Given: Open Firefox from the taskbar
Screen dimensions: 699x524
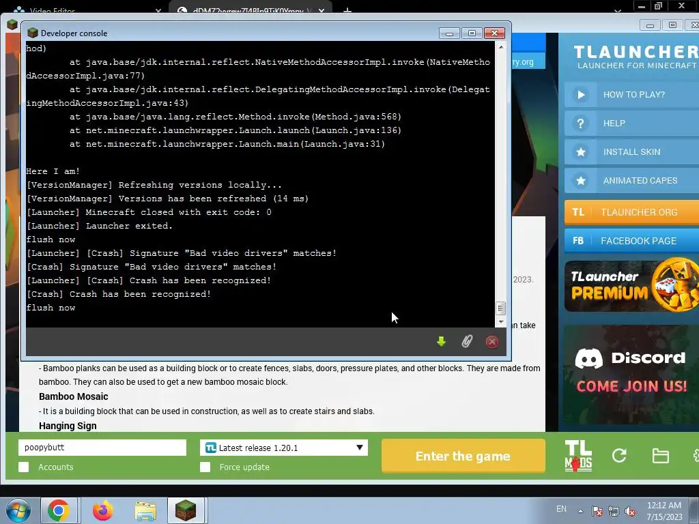Looking at the screenshot, I should point(103,510).
